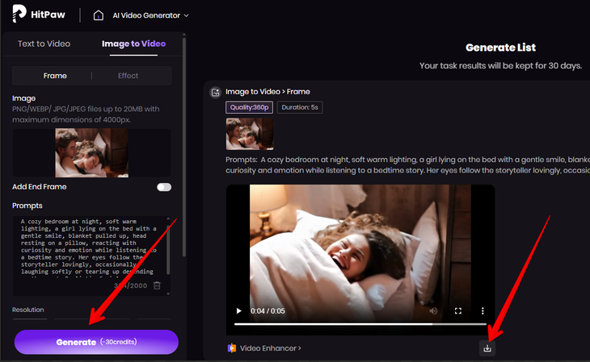
Task: Click the Quality:360p tag
Action: (249, 107)
